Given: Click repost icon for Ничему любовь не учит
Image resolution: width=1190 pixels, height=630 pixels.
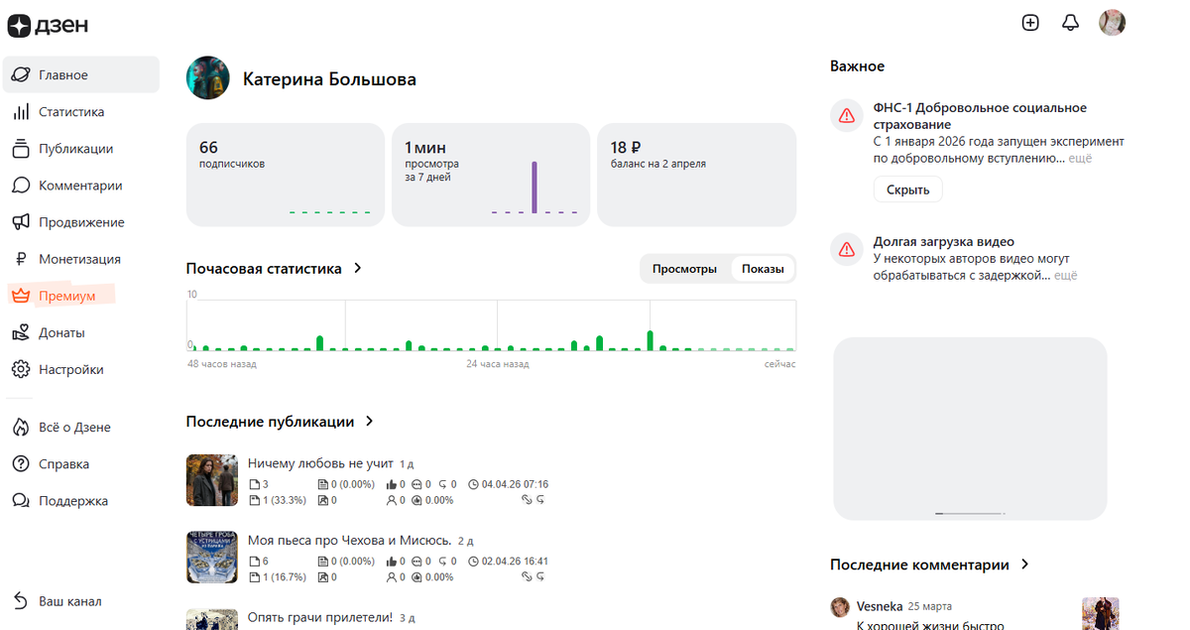Looking at the screenshot, I should point(540,500).
